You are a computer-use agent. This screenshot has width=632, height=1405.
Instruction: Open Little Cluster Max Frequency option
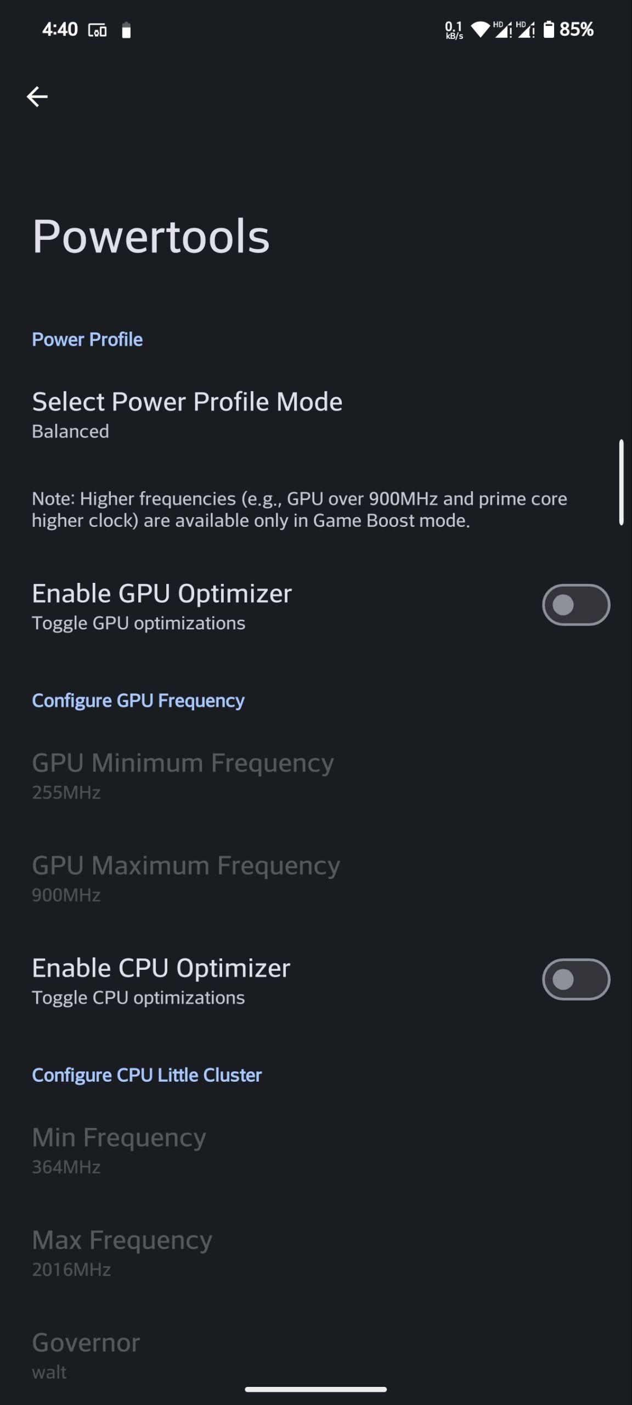(x=316, y=1252)
